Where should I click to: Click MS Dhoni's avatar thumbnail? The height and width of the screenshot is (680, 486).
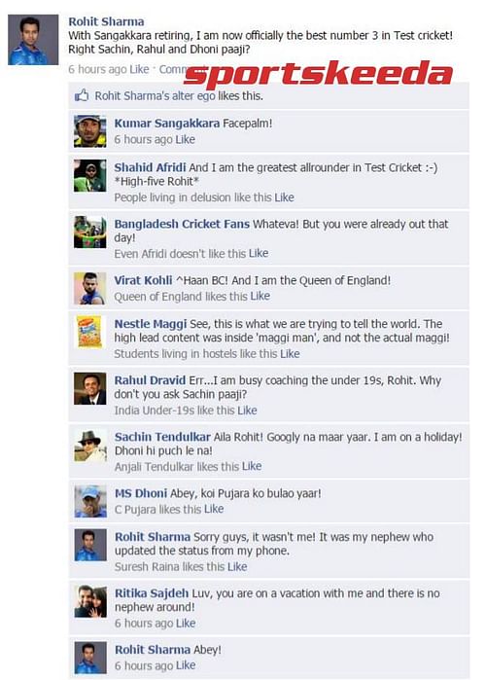coord(89,501)
